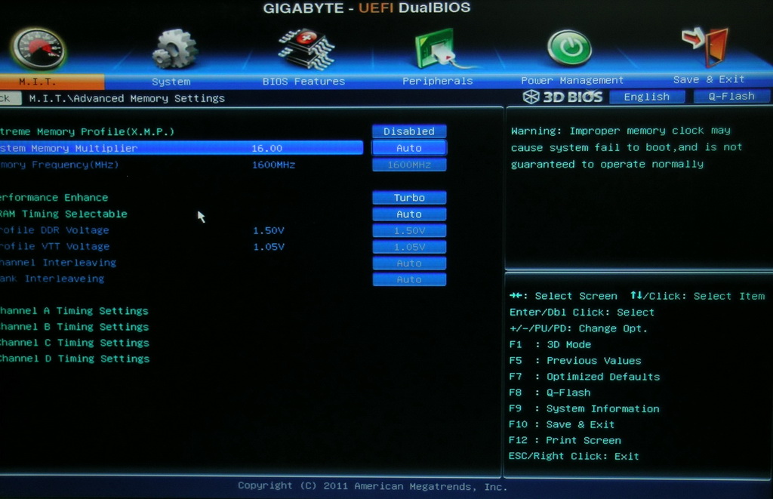This screenshot has width=773, height=499.
Task: Click the System gears icon
Action: (x=174, y=49)
